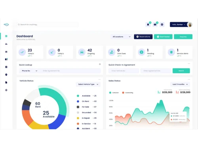Focus the Enter Vehicle No field
This screenshot has height=148, width=198.
click(124, 71)
